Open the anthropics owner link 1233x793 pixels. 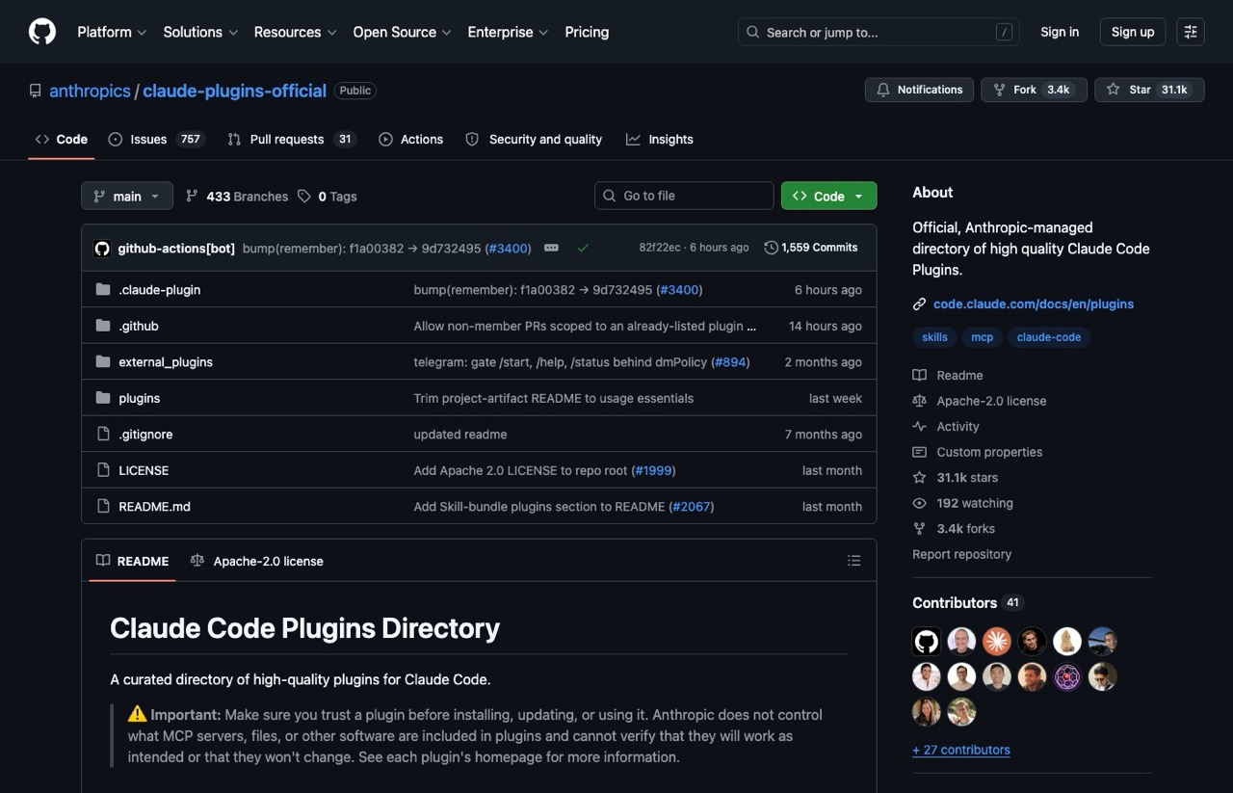pyautogui.click(x=90, y=91)
